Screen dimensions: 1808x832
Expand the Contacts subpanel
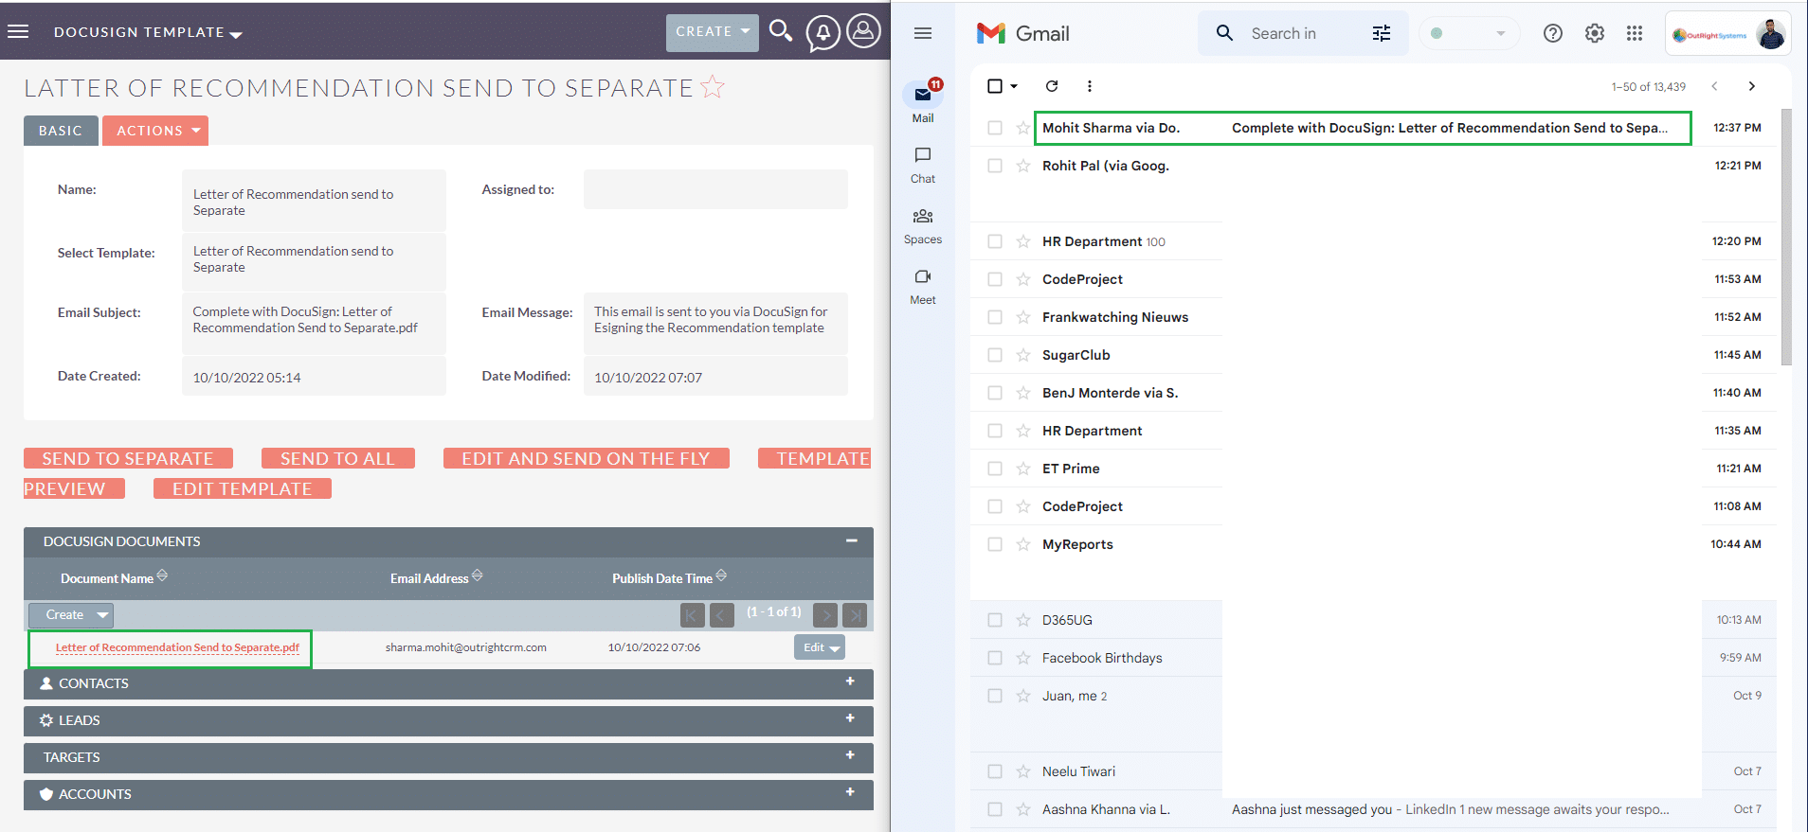point(850,682)
